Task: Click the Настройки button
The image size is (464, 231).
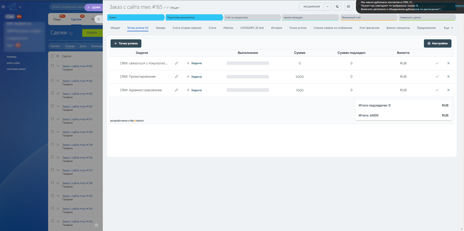Action: click(437, 43)
